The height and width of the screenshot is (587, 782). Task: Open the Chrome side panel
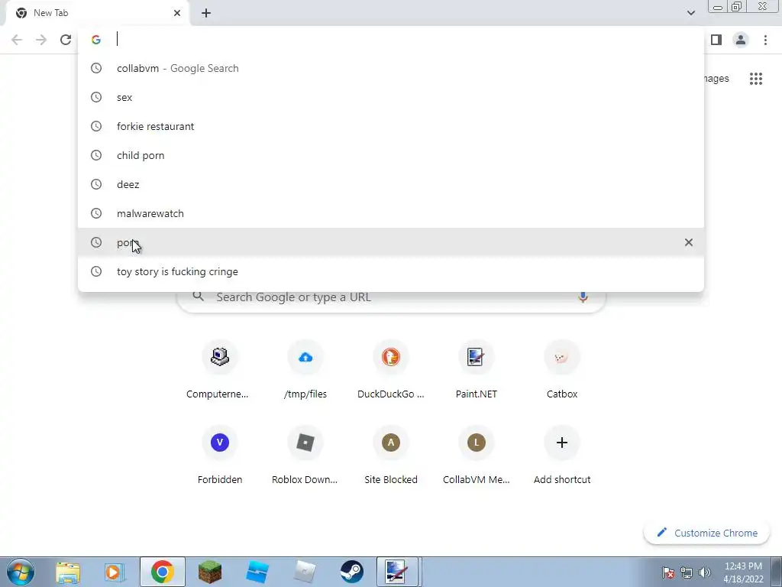[716, 40]
